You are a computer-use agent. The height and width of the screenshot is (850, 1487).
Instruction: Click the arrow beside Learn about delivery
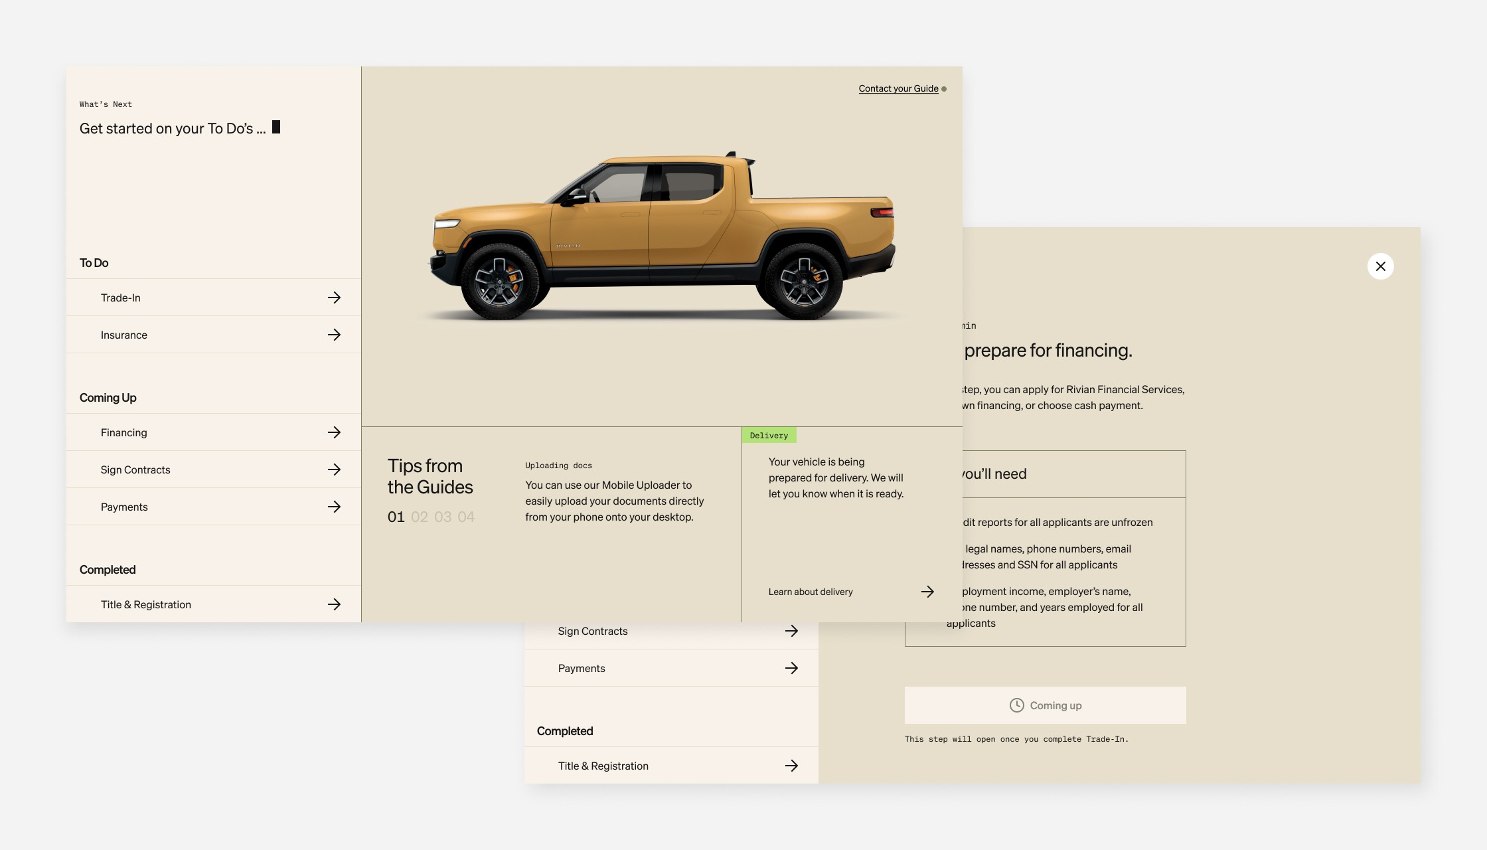pyautogui.click(x=927, y=592)
